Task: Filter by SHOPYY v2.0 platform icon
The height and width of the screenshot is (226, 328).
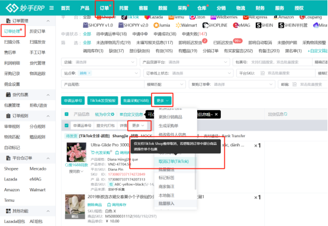Action: click(x=121, y=25)
